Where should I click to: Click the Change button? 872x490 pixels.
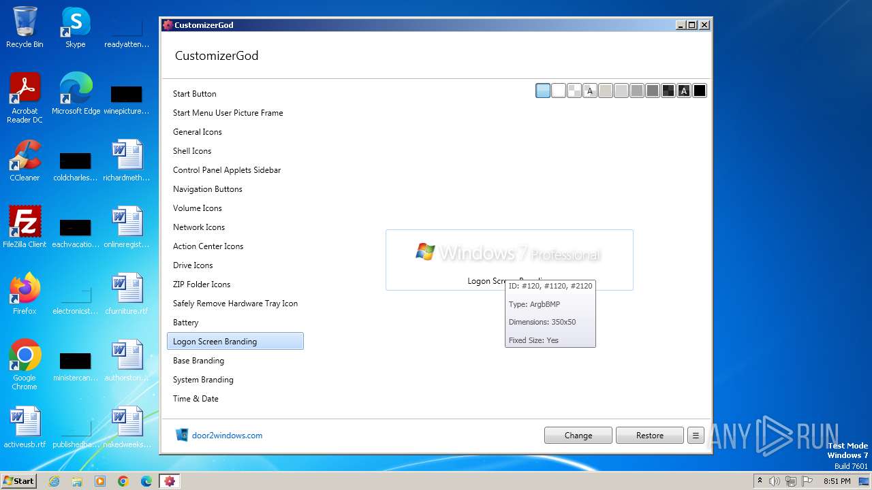[x=578, y=436]
